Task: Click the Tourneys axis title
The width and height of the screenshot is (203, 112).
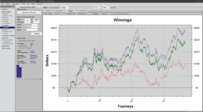Action: pyautogui.click(x=125, y=106)
